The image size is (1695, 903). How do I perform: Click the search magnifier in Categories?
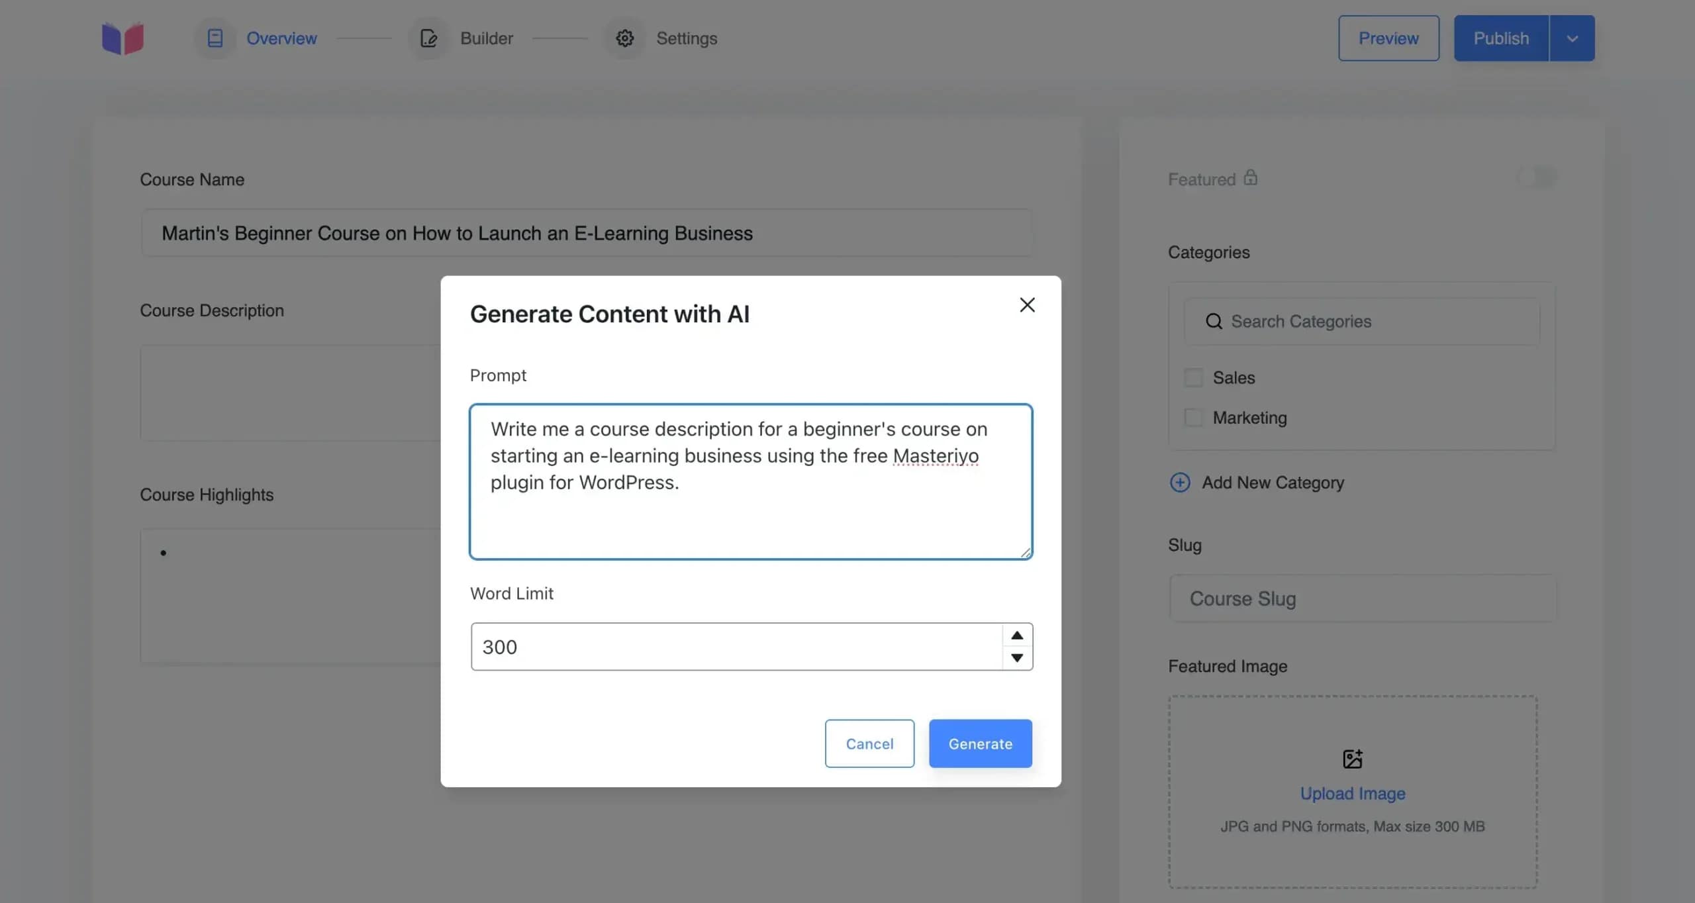coord(1214,321)
